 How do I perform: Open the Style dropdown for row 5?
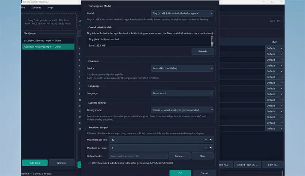274,71
